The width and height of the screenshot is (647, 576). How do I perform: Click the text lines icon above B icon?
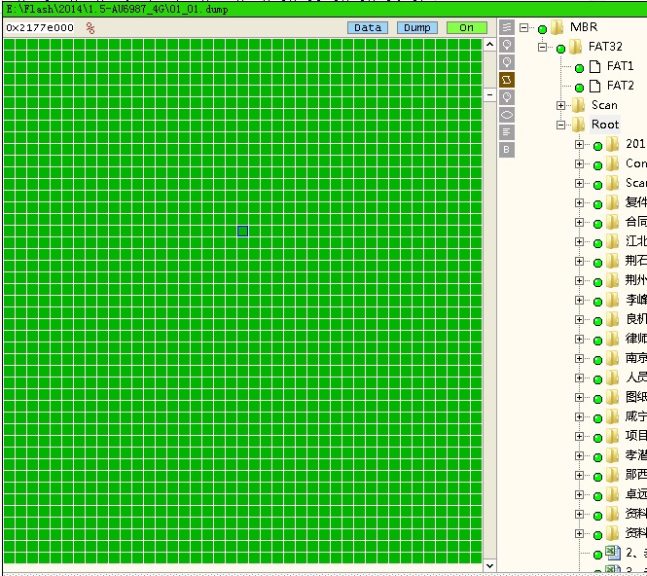(x=507, y=132)
